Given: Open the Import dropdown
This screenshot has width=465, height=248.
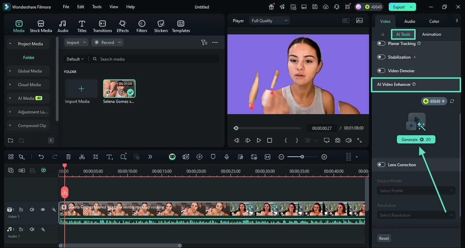Looking at the screenshot, I should coord(76,42).
